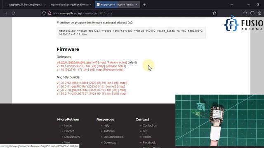Click the esptool.py command code block
Viewport: 264px width, 148px height.
point(131,32)
